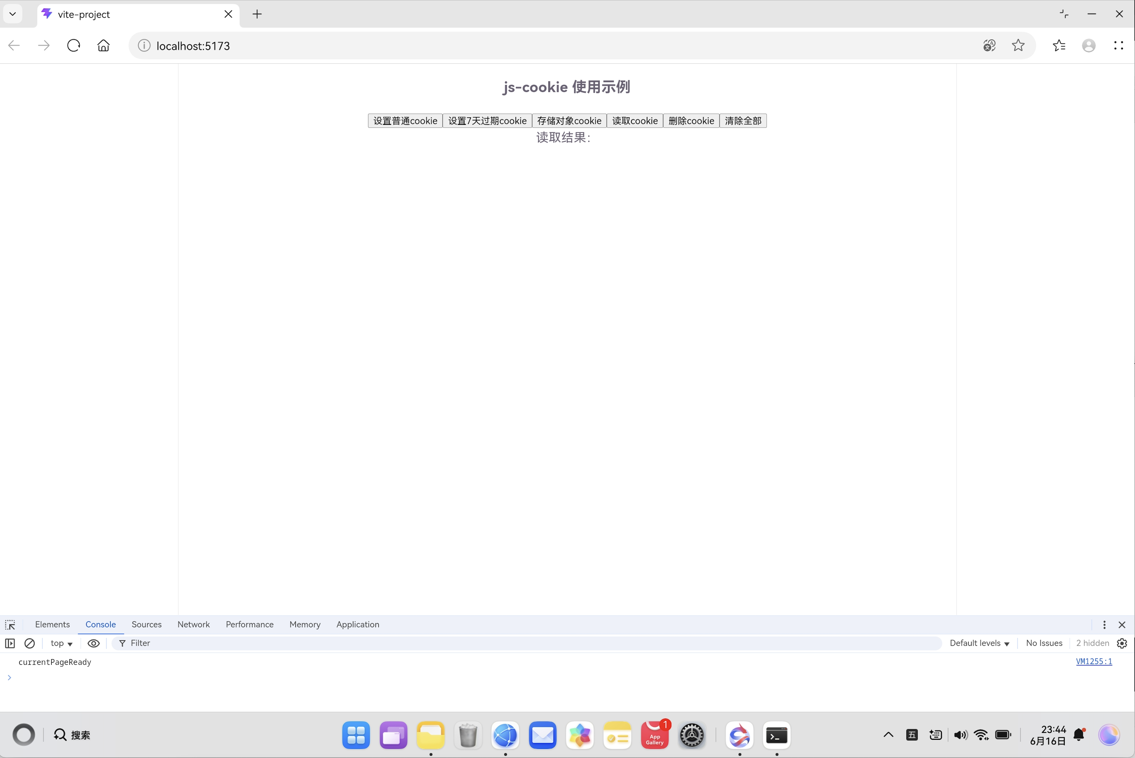Open the launcher grid icon in dock
Screen dimensions: 1135x758
click(356, 735)
